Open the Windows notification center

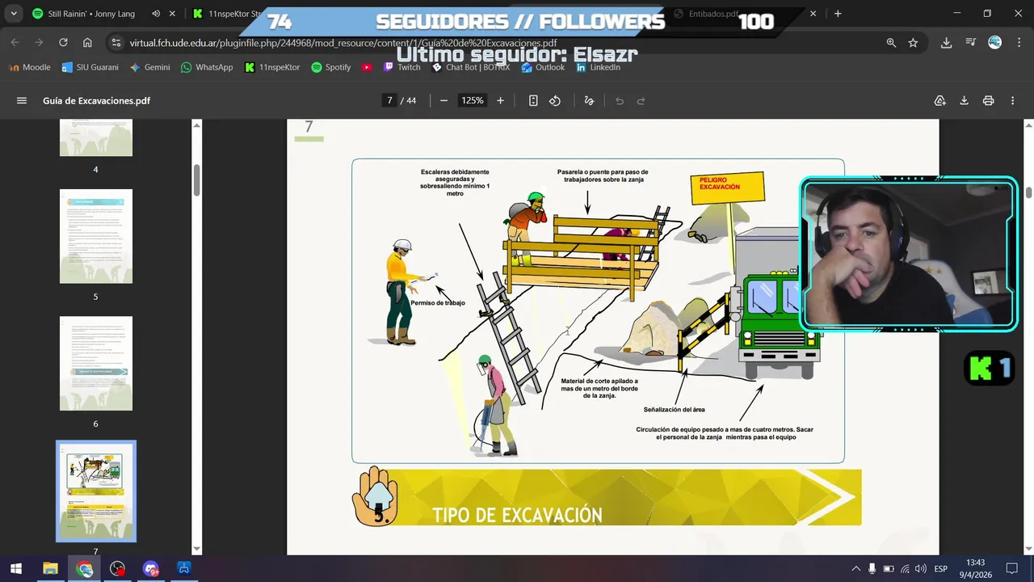pyautogui.click(x=1011, y=568)
